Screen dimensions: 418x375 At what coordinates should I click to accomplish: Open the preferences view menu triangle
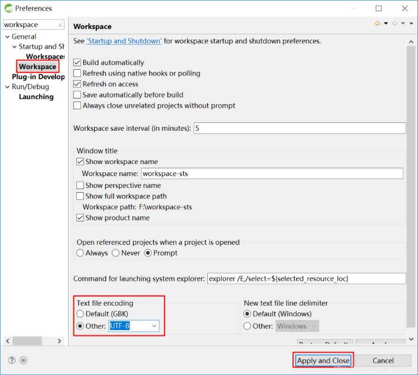coord(411,23)
